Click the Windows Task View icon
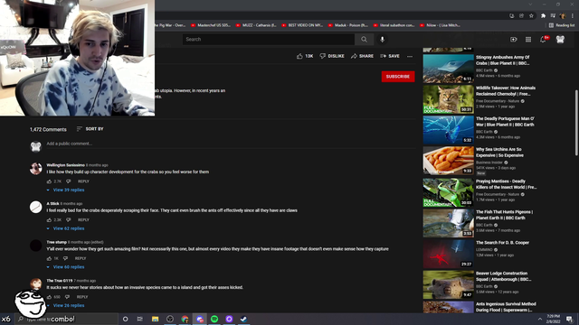The width and height of the screenshot is (579, 325). tap(140, 319)
